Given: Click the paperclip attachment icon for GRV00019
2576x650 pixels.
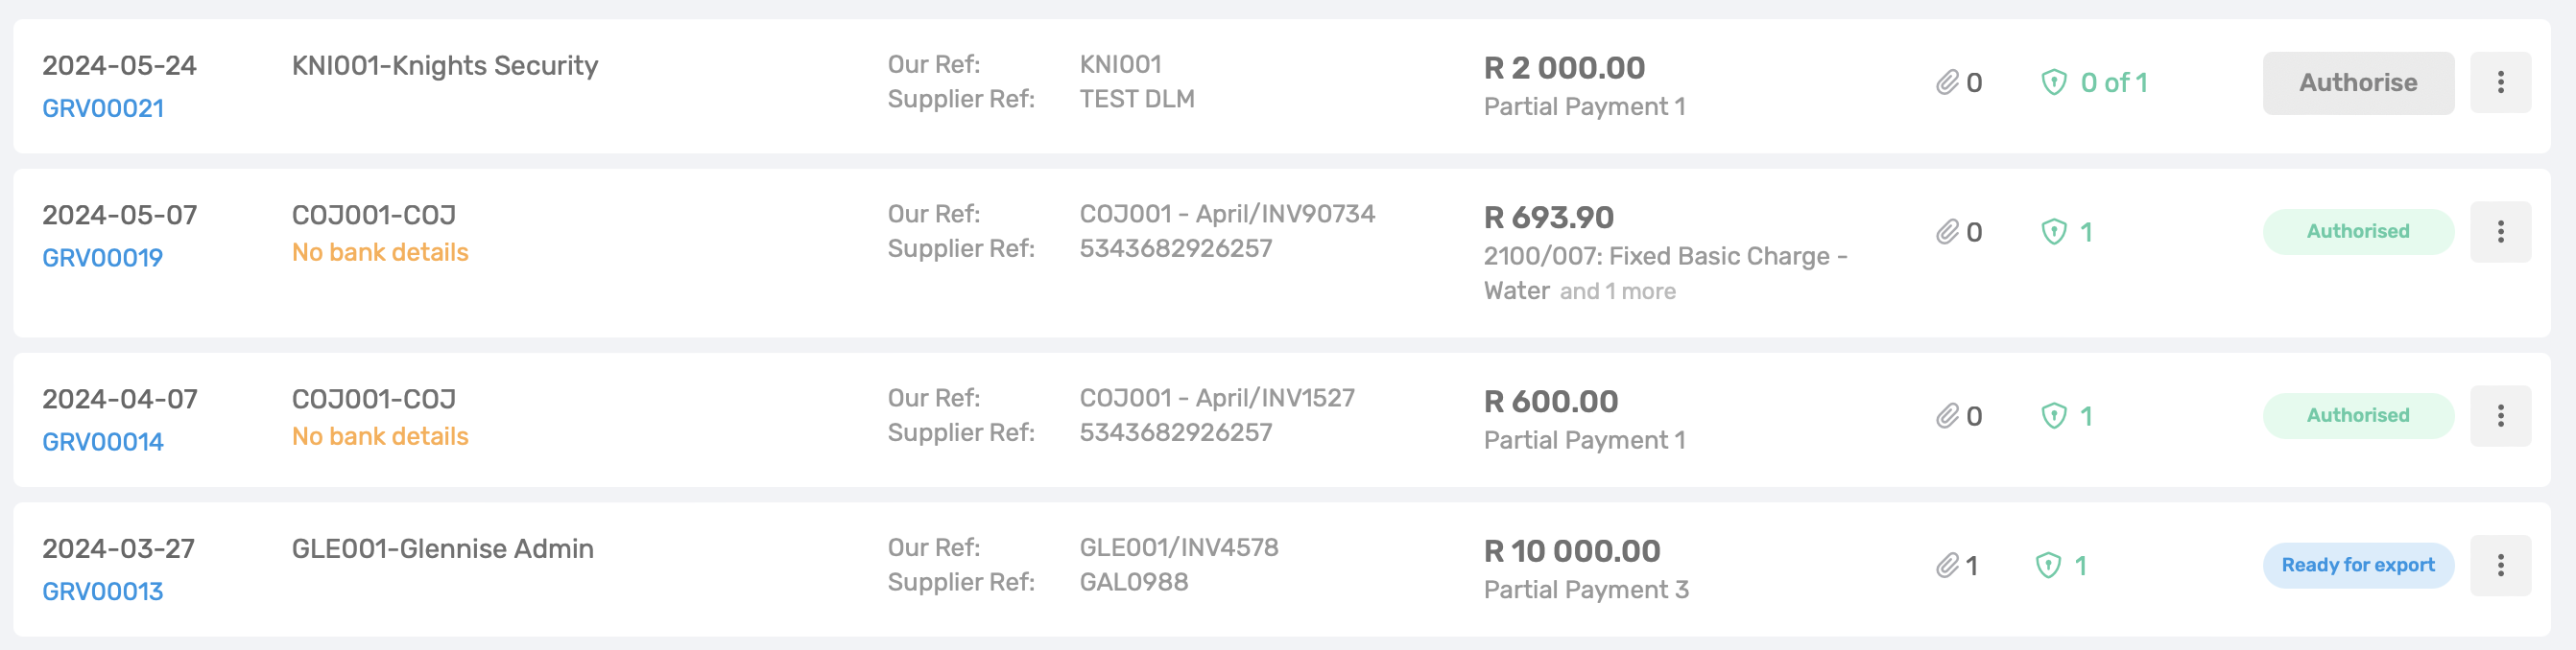Looking at the screenshot, I should tap(1946, 233).
